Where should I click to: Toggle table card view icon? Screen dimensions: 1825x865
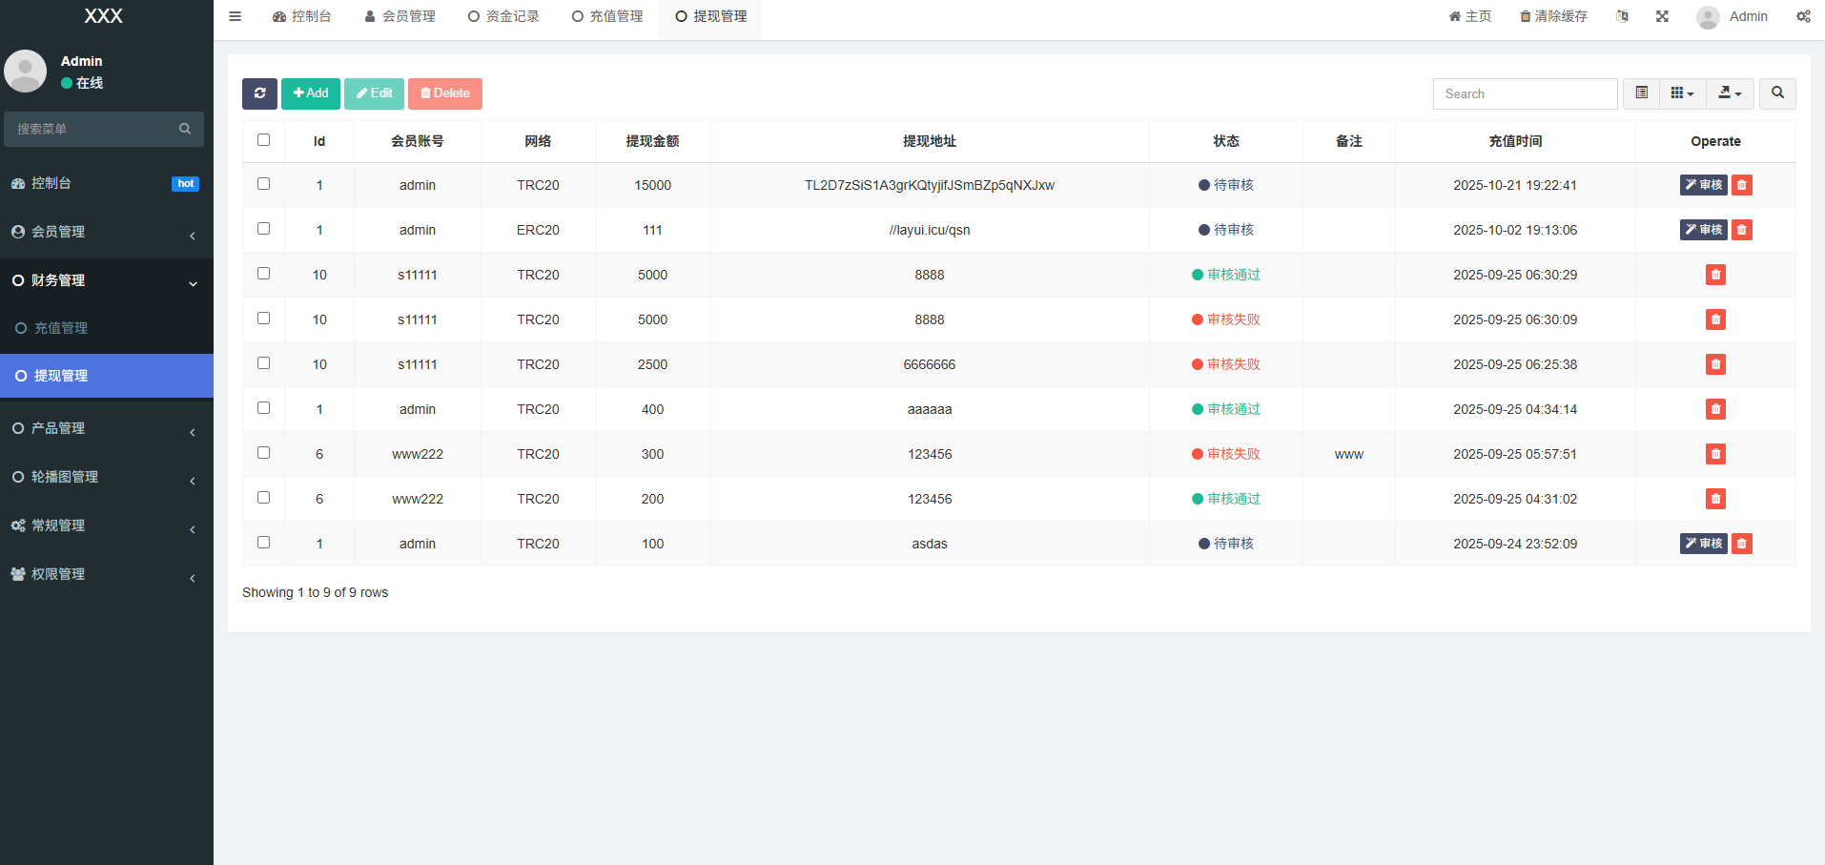pyautogui.click(x=1641, y=93)
